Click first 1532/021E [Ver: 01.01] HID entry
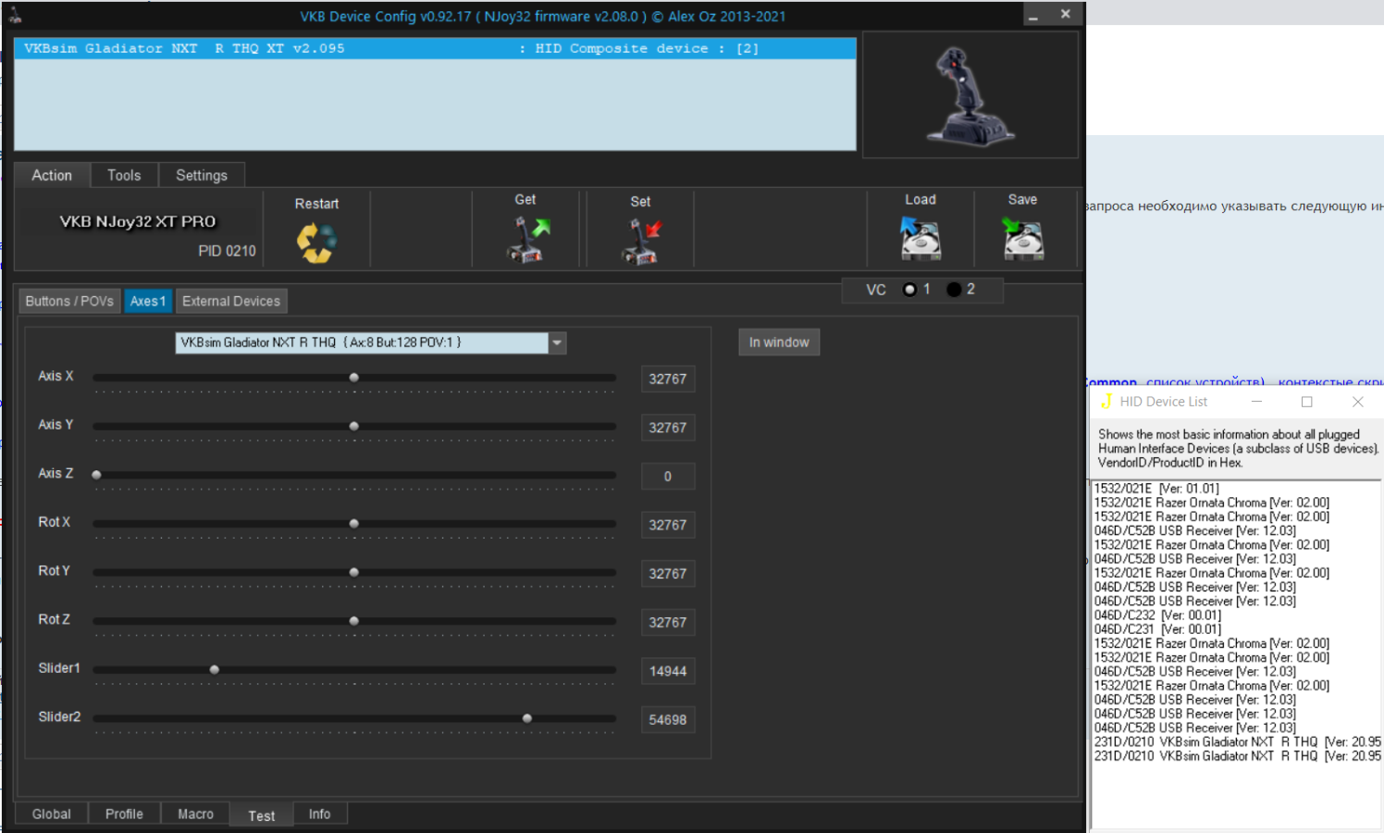Screen dimensions: 1384x833 click(1156, 489)
